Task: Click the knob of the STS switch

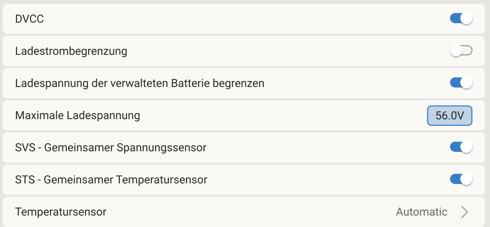Action: 466,179
